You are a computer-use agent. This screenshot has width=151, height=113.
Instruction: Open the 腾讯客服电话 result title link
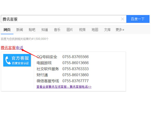(x=12, y=48)
